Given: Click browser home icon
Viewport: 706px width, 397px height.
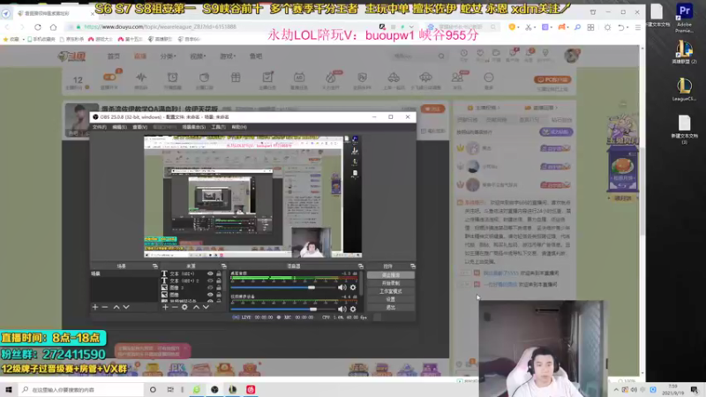Looking at the screenshot, I should click(x=53, y=27).
